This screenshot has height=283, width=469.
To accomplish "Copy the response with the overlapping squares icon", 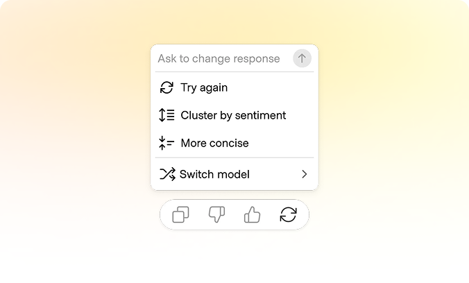I will 180,214.
